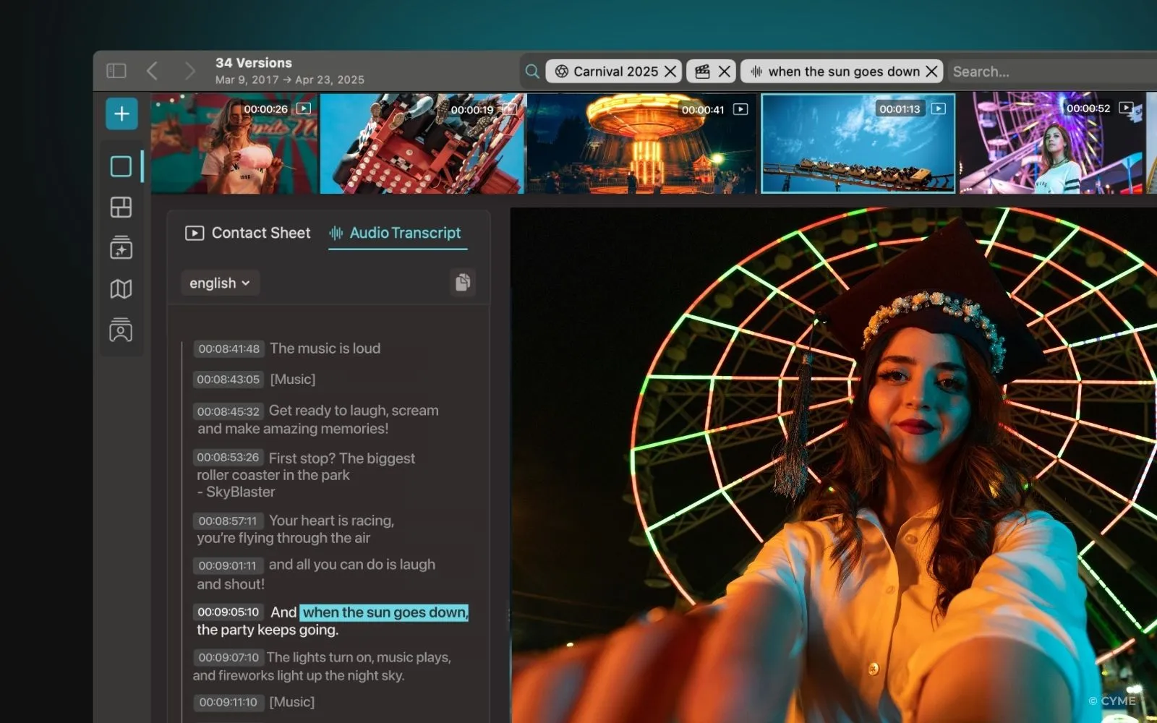Click play icon on the 00:01:13 thumbnail
Screen dimensions: 1157x723
point(939,108)
